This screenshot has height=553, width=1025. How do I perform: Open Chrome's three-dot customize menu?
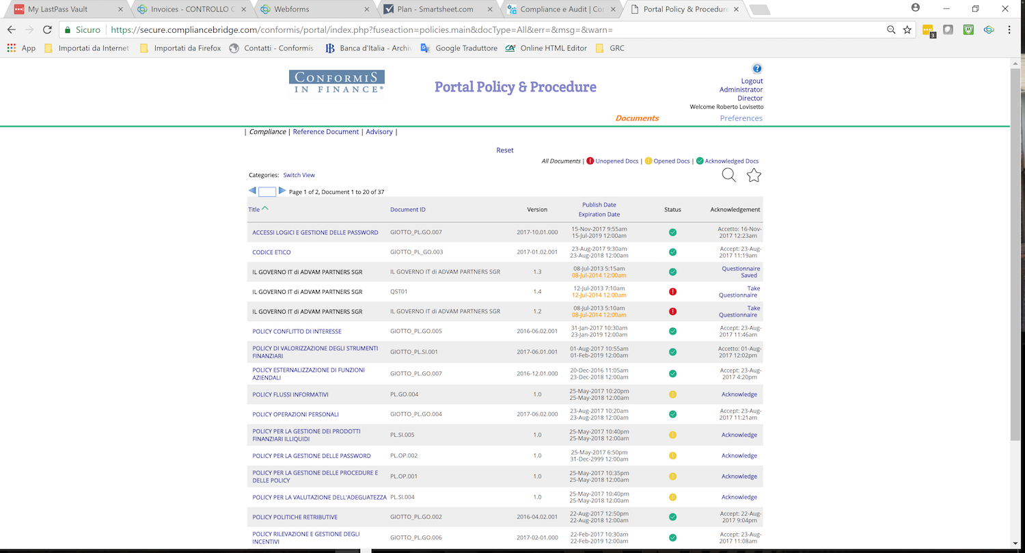(x=1009, y=30)
